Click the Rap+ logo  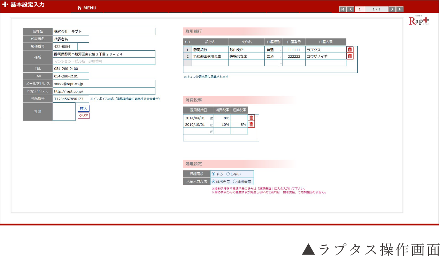point(419,21)
